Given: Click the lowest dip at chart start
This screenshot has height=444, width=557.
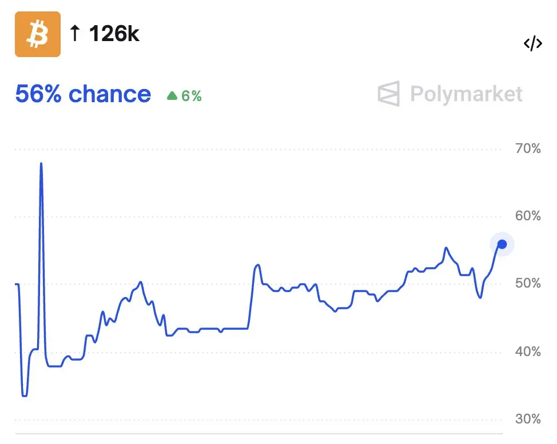Looking at the screenshot, I should 25,395.
